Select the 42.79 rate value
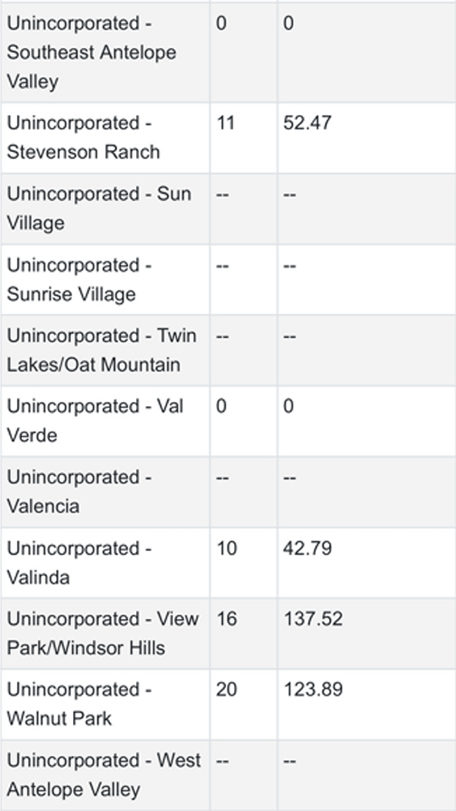456x811 pixels. [x=307, y=548]
